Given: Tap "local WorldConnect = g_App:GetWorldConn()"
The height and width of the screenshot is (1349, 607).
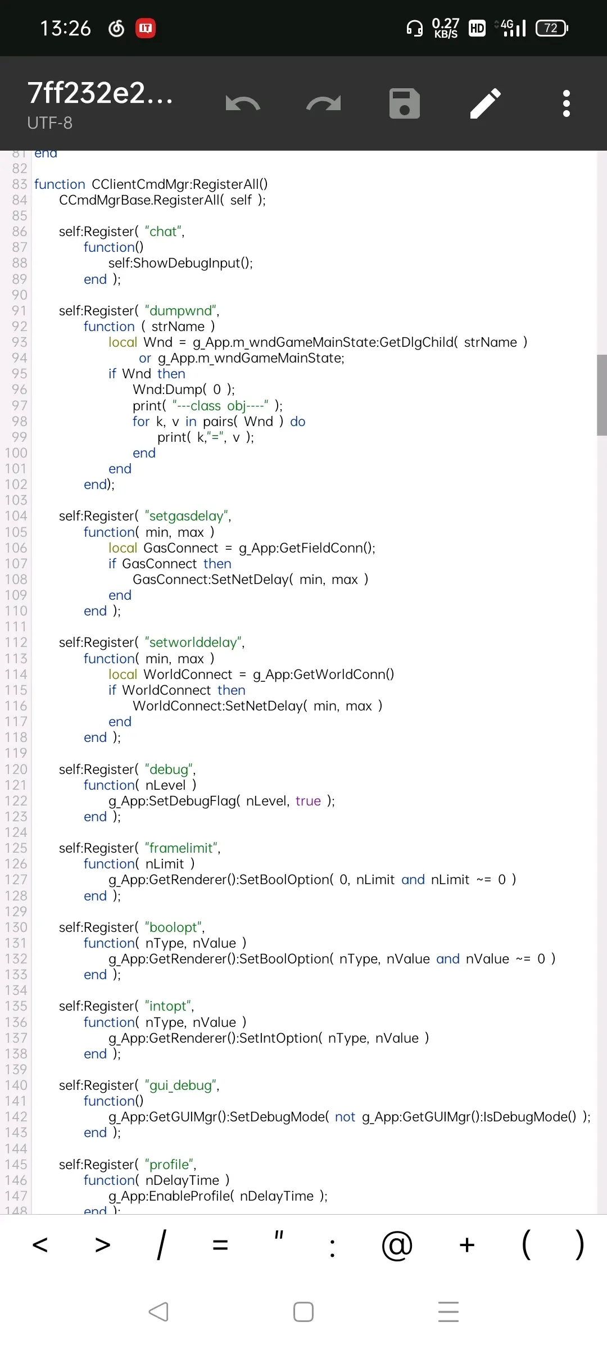Looking at the screenshot, I should click(251, 674).
